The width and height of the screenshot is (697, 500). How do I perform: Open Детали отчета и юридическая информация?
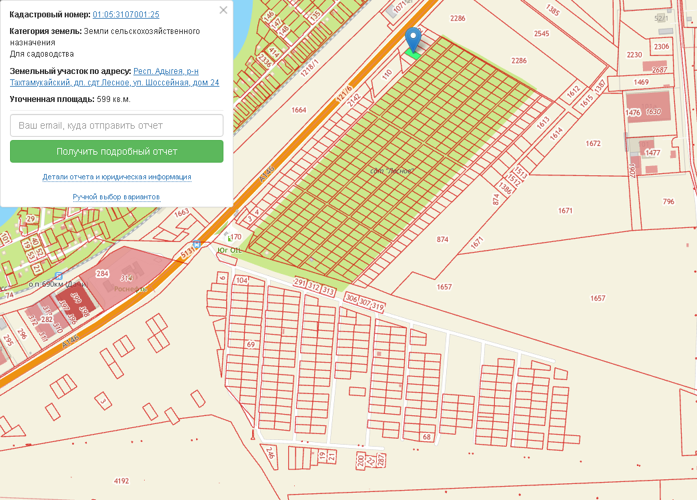pos(117,177)
